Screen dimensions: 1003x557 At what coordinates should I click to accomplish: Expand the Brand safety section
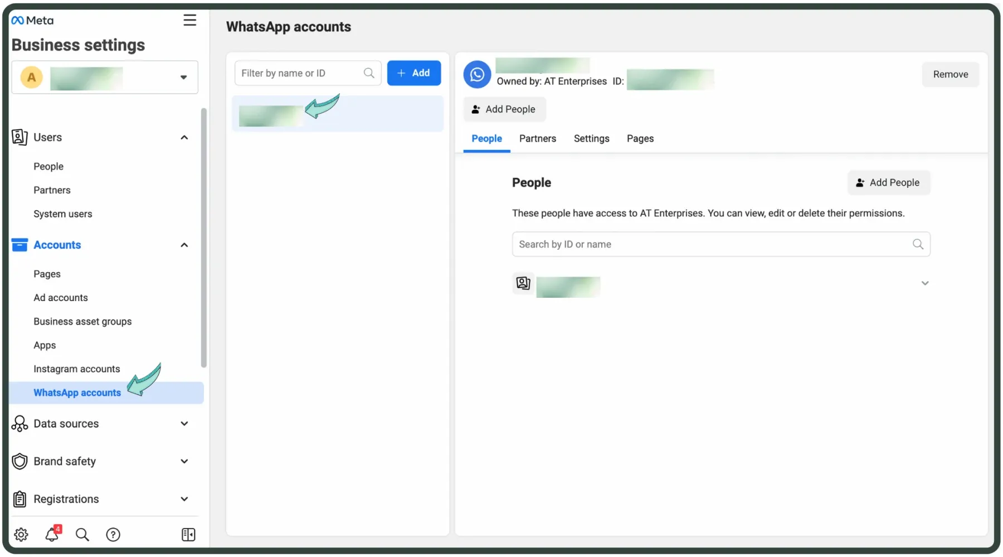184,461
